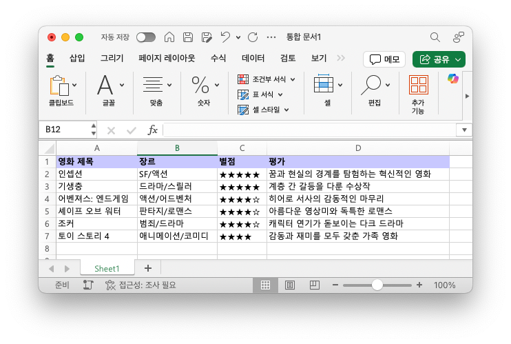Switch to the 수식 ribbon tab
This screenshot has width=511, height=344.
(218, 59)
